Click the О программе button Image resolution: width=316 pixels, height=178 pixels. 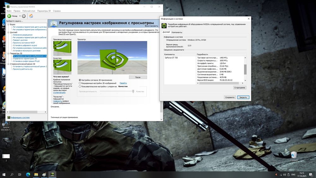tap(240, 88)
